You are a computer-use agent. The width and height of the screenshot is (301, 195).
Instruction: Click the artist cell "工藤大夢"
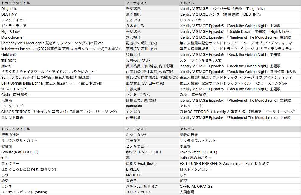(x=152, y=89)
